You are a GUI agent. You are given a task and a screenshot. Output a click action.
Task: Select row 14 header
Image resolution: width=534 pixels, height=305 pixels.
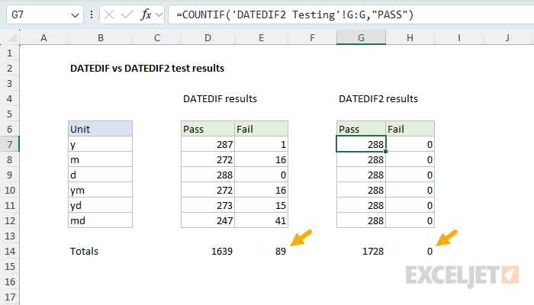[x=9, y=251]
